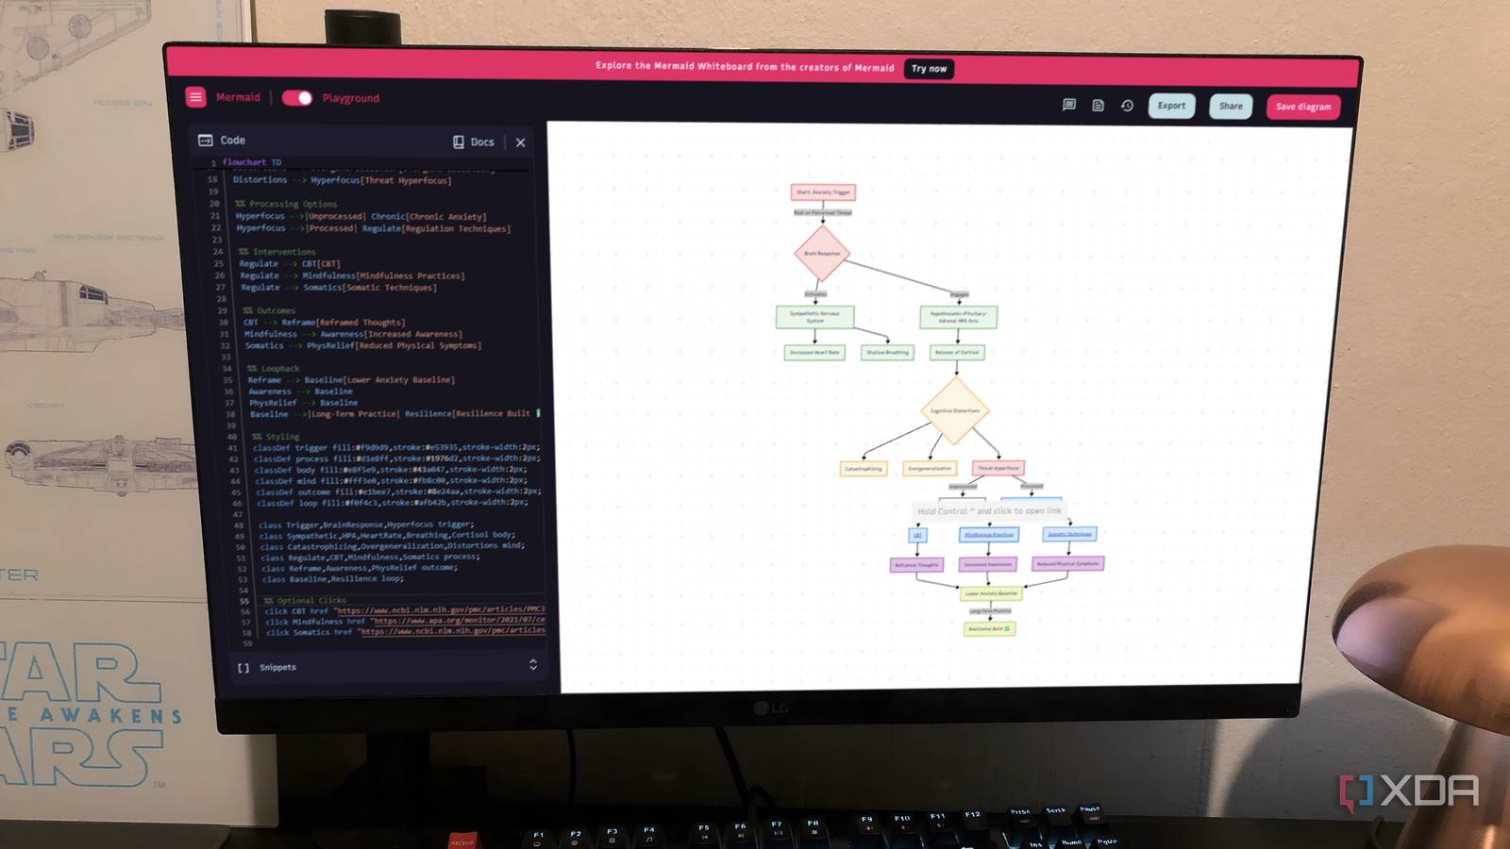Close the Code panel with the X icon
1510x849 pixels.
coord(520,142)
